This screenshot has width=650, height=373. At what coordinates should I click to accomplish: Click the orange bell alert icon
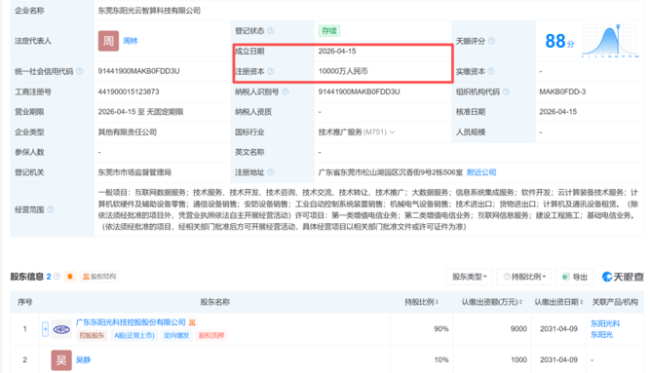coord(70,277)
